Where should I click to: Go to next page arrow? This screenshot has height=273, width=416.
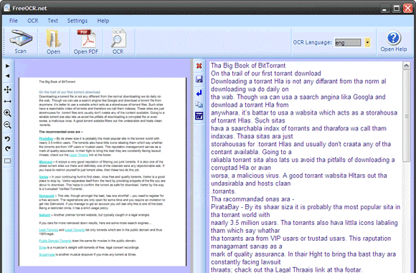click(8, 66)
